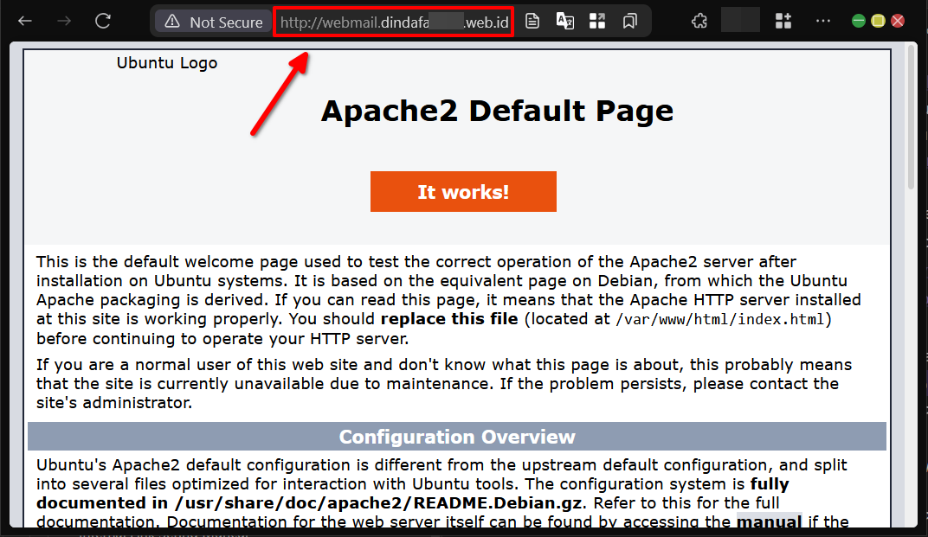
Task: Open reader view icon in address bar
Action: (x=532, y=22)
